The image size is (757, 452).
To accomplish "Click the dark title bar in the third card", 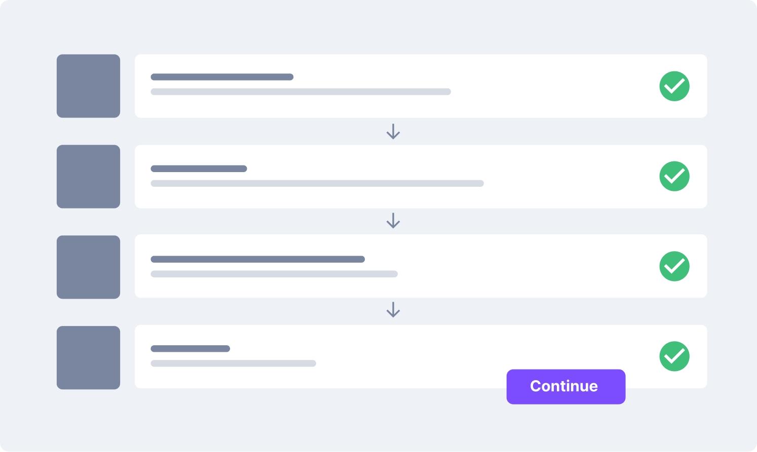I will pyautogui.click(x=258, y=259).
